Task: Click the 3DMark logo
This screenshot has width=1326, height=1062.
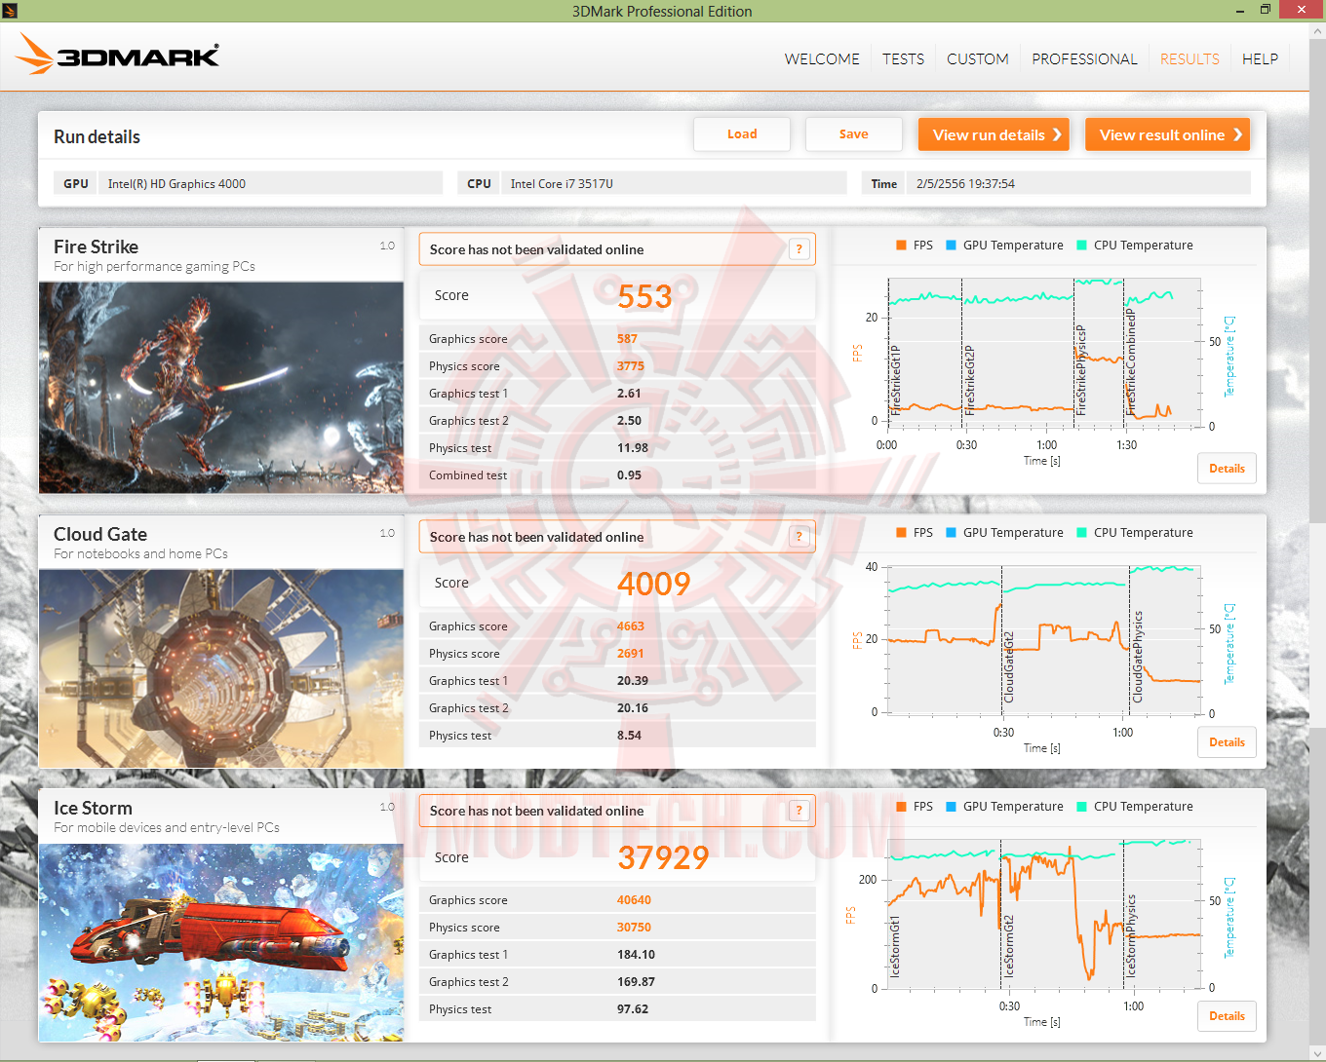Action: 117,55
